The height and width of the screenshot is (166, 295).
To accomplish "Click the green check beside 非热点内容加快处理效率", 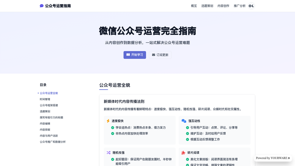I will tap(112, 134).
